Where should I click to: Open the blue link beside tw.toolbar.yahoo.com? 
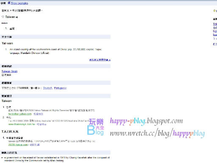point(38,114)
